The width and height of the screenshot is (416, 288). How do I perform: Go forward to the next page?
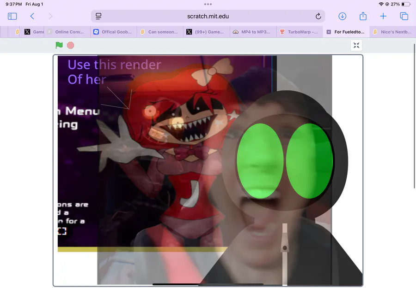[50, 17]
